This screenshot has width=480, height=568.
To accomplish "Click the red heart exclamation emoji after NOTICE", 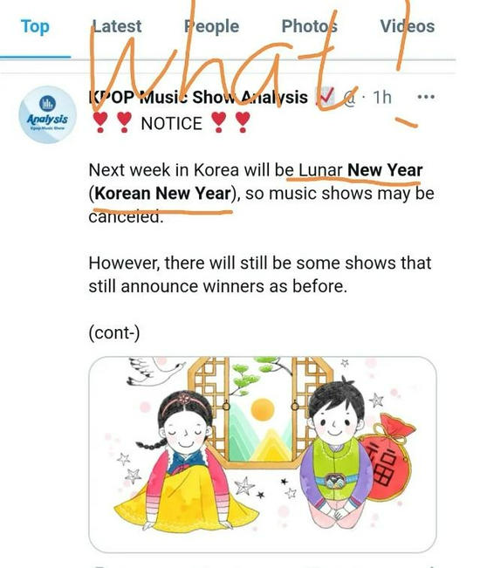I will (x=230, y=122).
